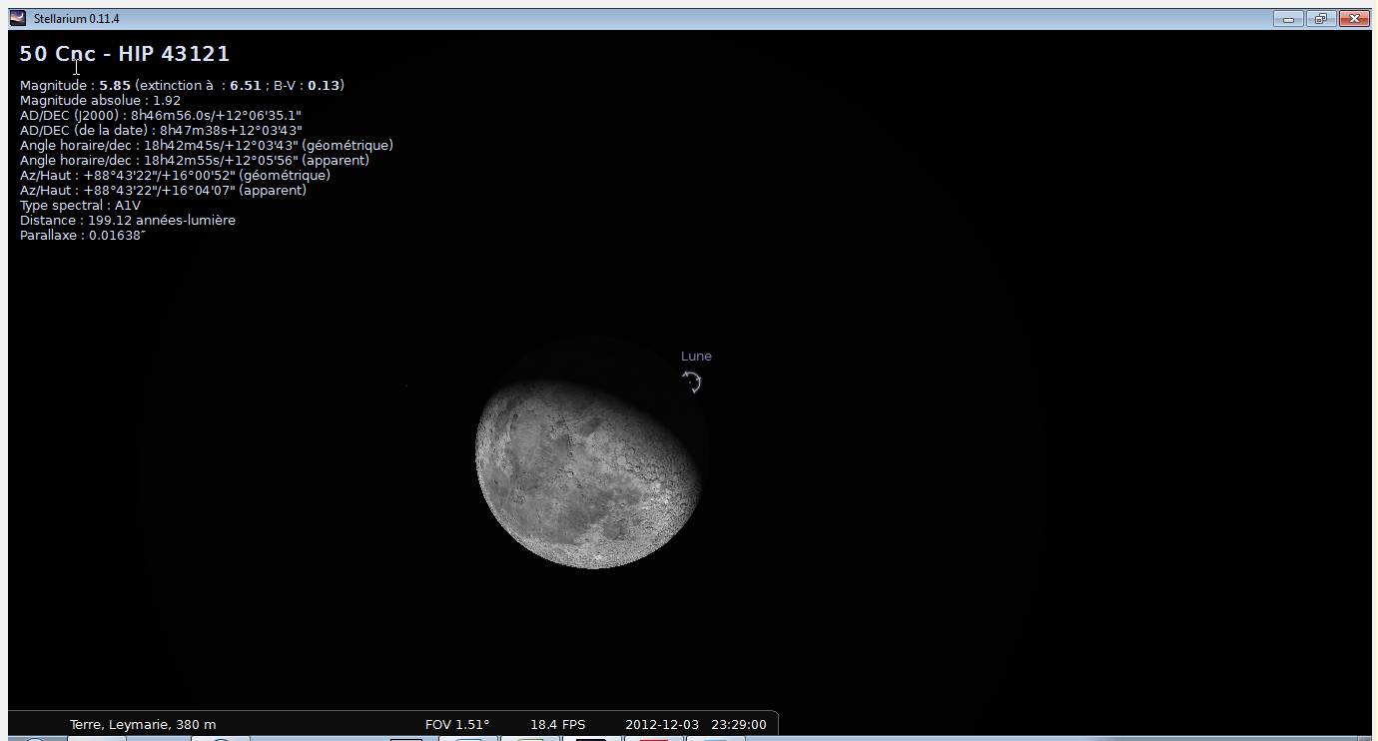1378x741 pixels.
Task: Minimize the Stellarium window
Action: [1289, 19]
